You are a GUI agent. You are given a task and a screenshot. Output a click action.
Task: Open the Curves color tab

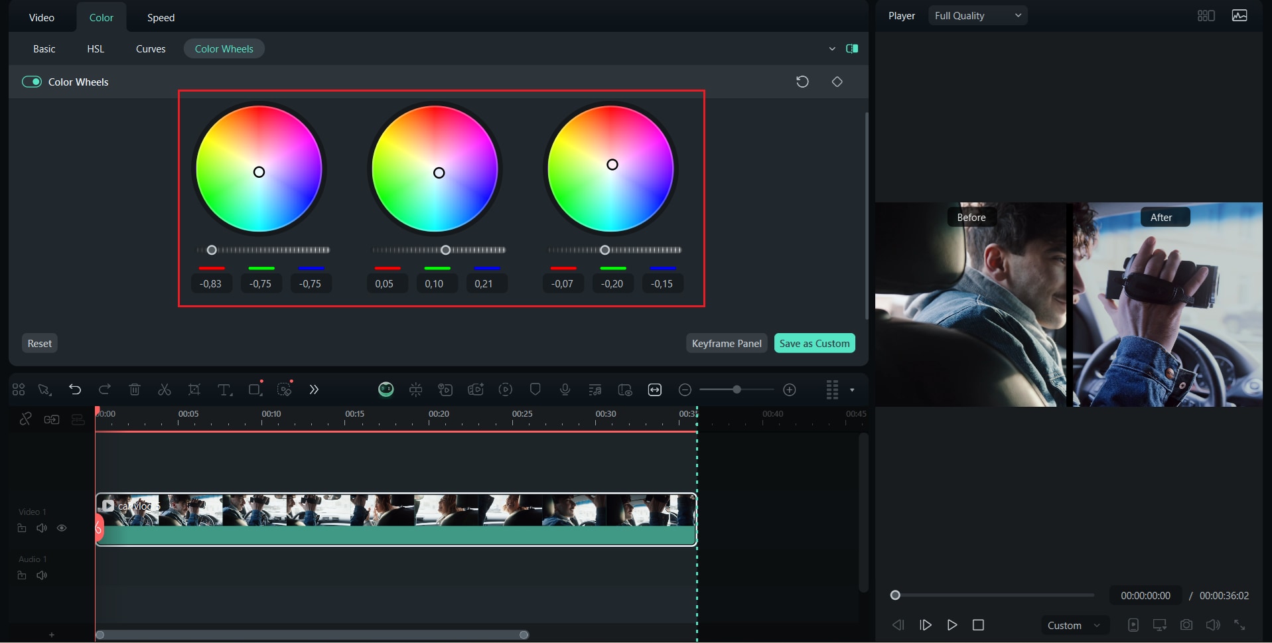coord(150,48)
